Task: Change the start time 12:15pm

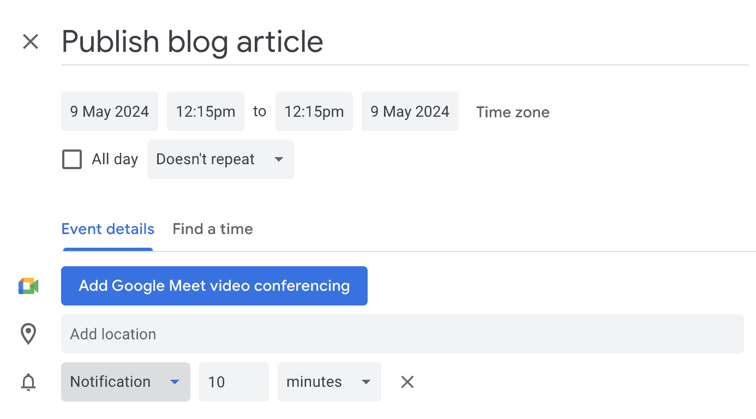Action: pos(206,111)
